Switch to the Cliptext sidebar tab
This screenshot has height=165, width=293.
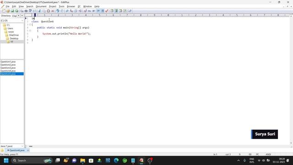[x=14, y=16]
